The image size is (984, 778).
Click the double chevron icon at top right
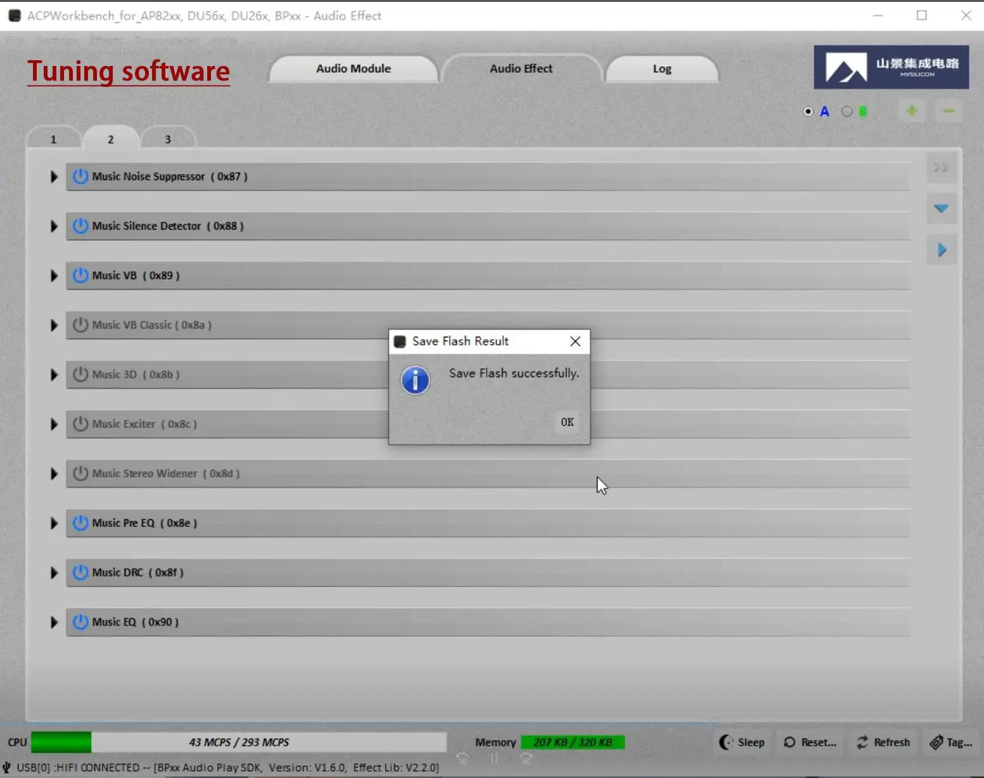941,167
